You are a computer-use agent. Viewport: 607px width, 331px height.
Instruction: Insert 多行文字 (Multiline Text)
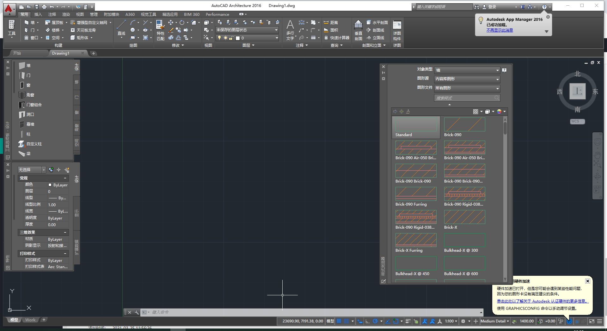coord(290,30)
